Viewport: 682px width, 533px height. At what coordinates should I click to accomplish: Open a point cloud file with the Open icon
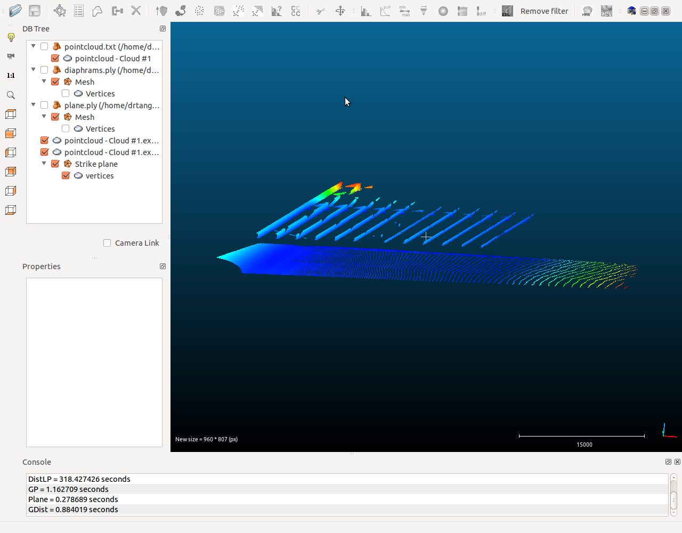(x=15, y=11)
